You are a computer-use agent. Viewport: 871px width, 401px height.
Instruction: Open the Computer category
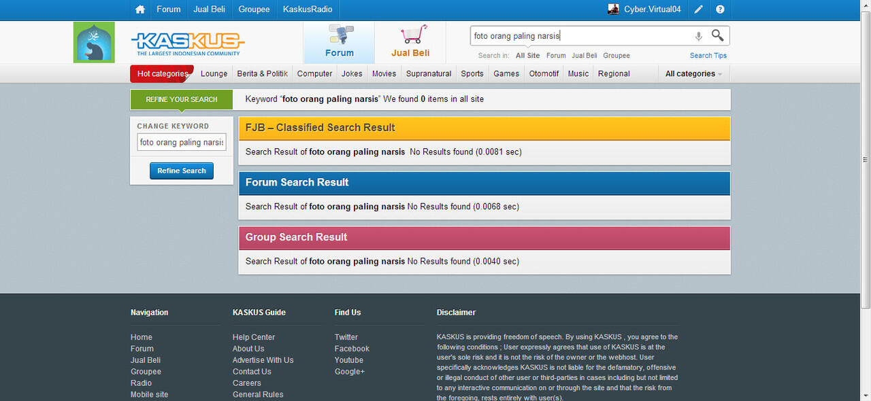pyautogui.click(x=315, y=73)
